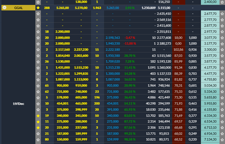The height and width of the screenshot is (144, 225).
Task: Star the row with bid 1.530,000
Action: [x=38, y=62]
